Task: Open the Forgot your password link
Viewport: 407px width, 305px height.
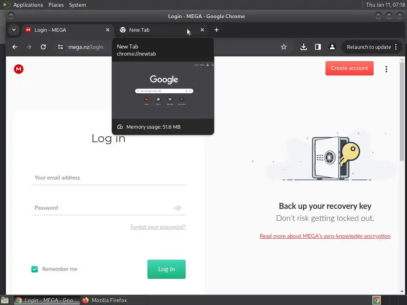Action: point(158,227)
